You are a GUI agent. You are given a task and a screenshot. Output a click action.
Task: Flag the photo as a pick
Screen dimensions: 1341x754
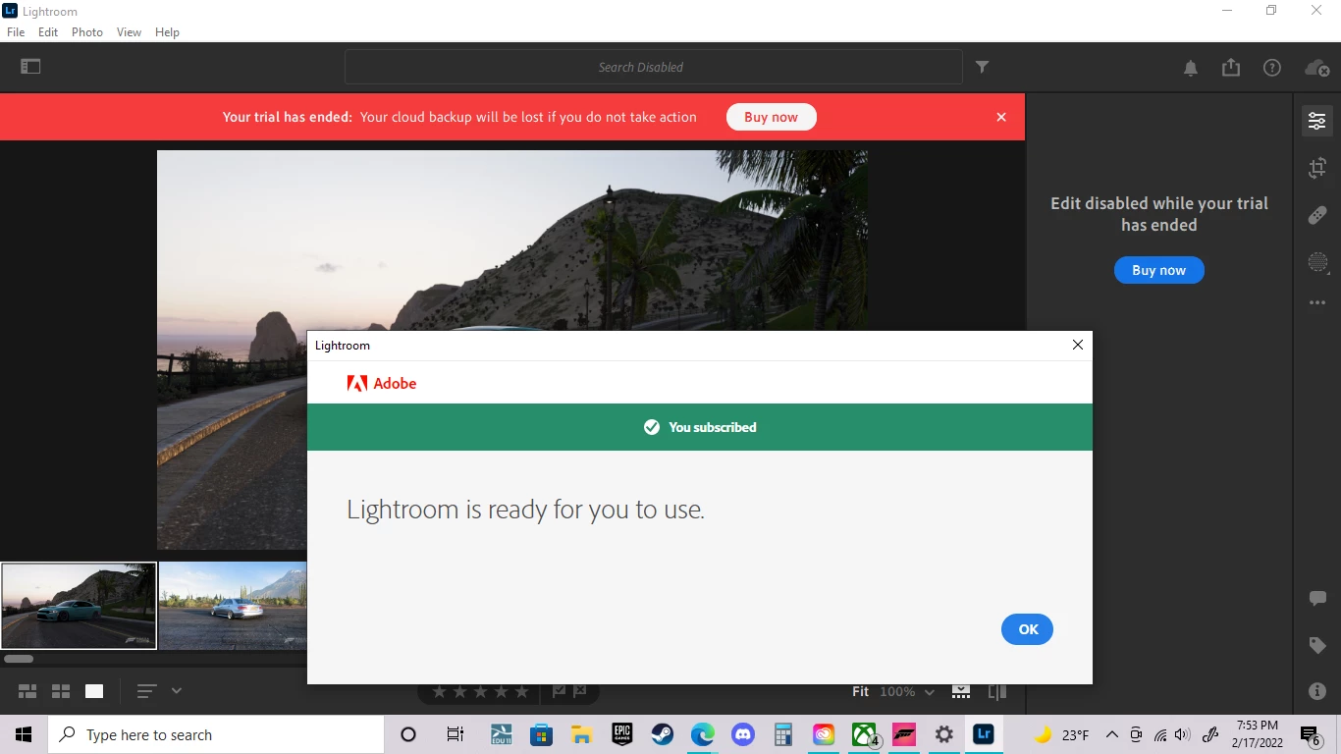pyautogui.click(x=559, y=691)
